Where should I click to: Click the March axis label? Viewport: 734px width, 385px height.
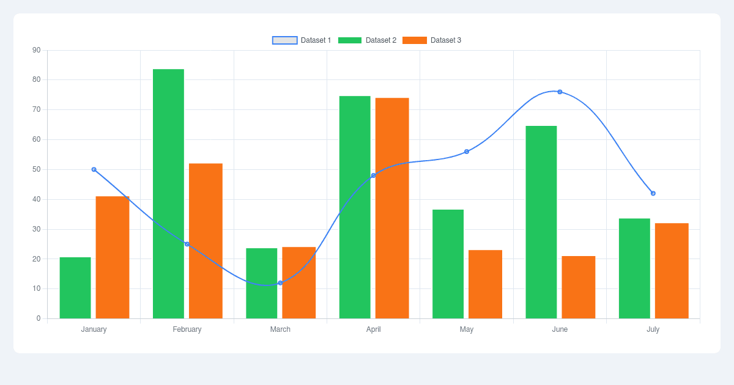point(280,329)
